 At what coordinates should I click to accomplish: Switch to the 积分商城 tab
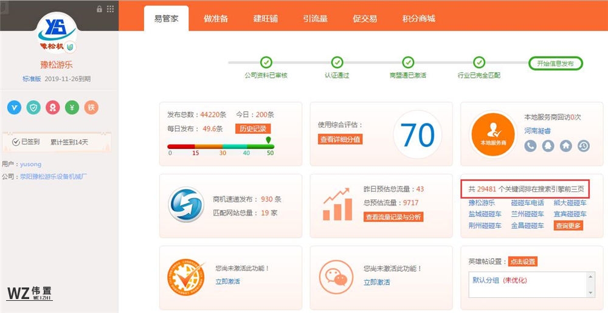pos(419,19)
